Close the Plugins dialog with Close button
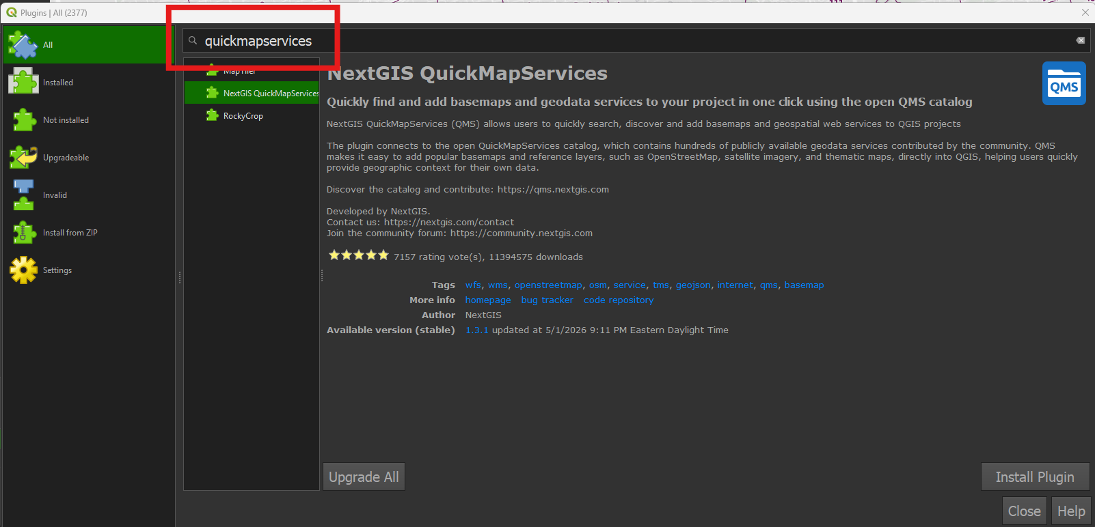 click(1024, 511)
